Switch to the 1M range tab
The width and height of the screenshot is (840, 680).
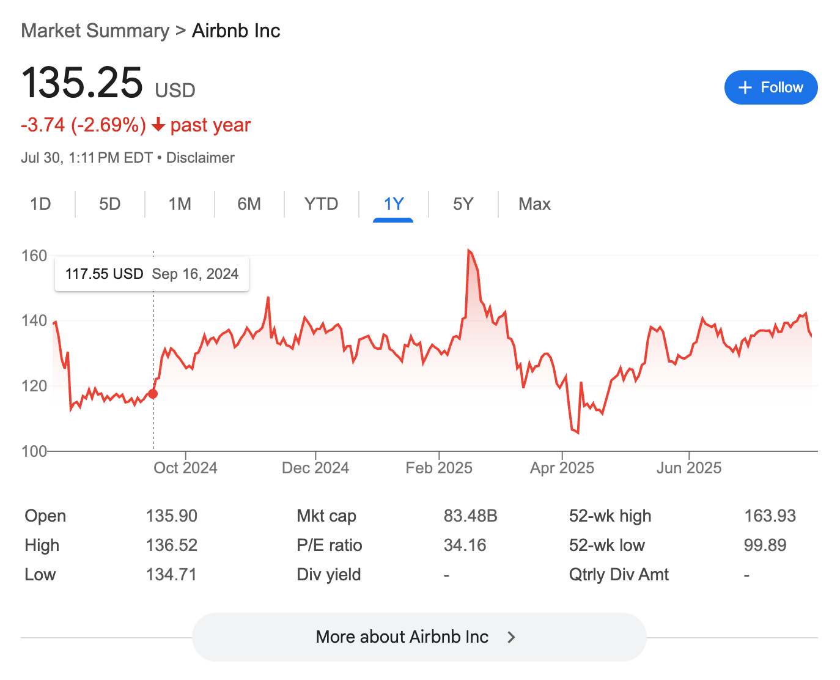(180, 204)
